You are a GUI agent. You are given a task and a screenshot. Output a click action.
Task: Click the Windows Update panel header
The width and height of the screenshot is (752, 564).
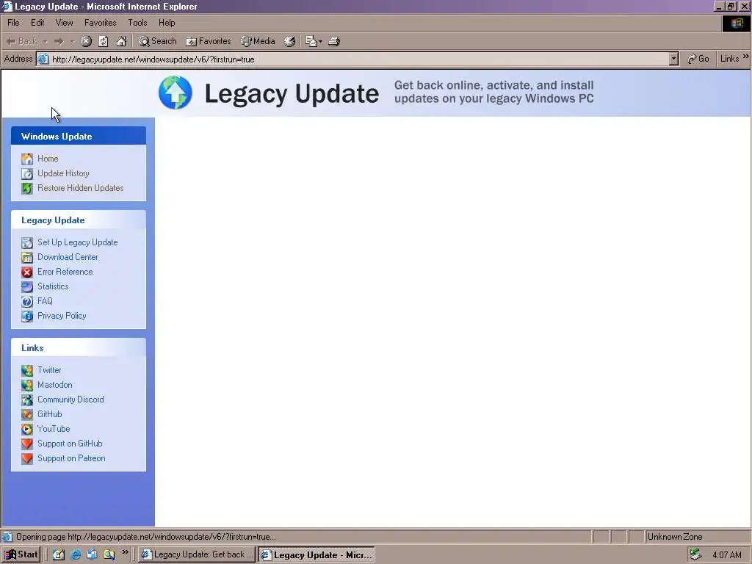point(79,136)
